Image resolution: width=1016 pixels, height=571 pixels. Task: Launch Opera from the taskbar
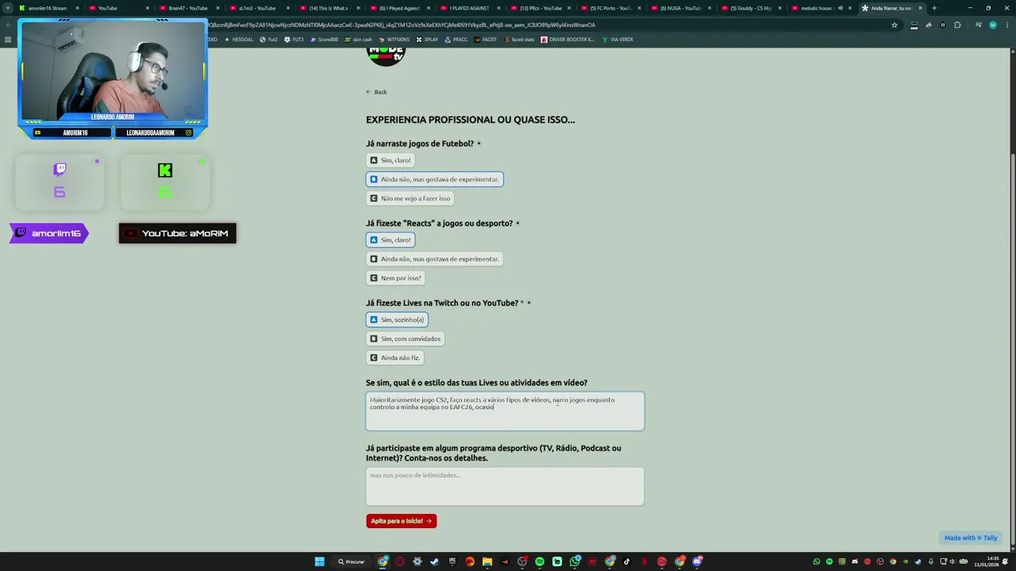coord(400,561)
